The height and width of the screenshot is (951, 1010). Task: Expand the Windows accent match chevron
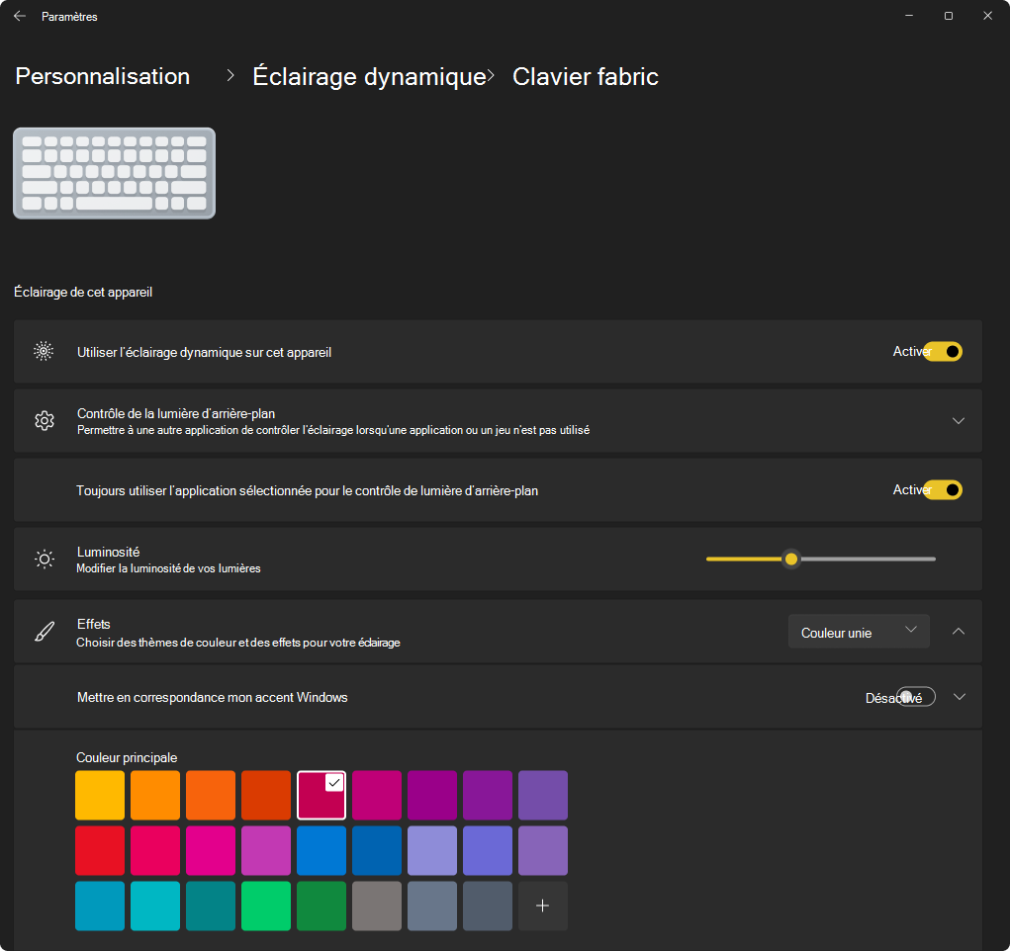[x=960, y=697]
